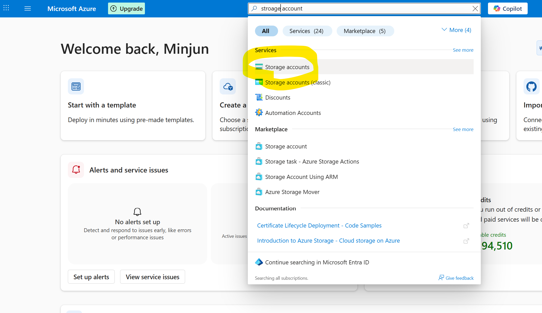542x313 pixels.
Task: Click the Copilot button
Action: coord(507,8)
